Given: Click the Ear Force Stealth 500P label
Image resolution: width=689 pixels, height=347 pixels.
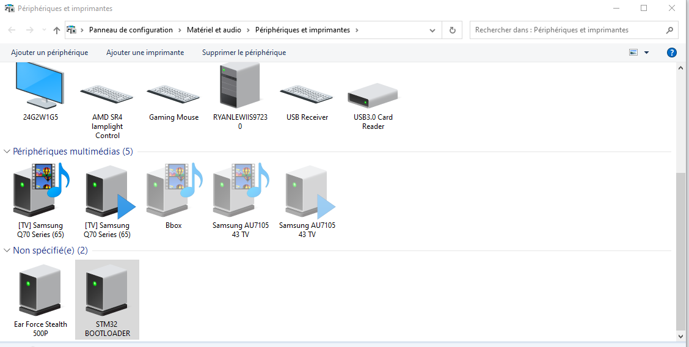Looking at the screenshot, I should pos(40,329).
